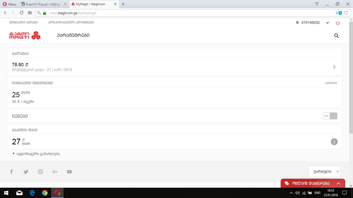Open the Google+ social icon
Screen dimensions: 353x198
(55, 172)
